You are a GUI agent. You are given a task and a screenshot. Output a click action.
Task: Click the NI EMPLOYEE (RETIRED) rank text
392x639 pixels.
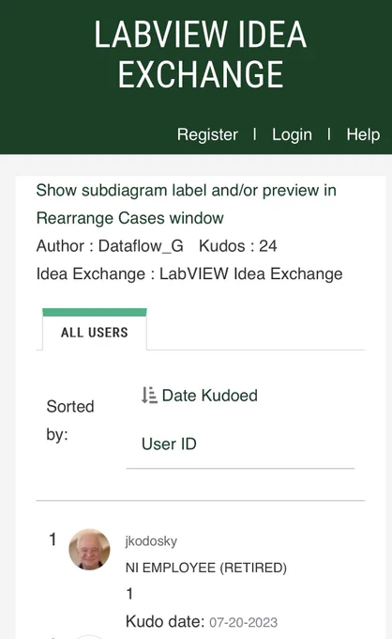click(205, 568)
